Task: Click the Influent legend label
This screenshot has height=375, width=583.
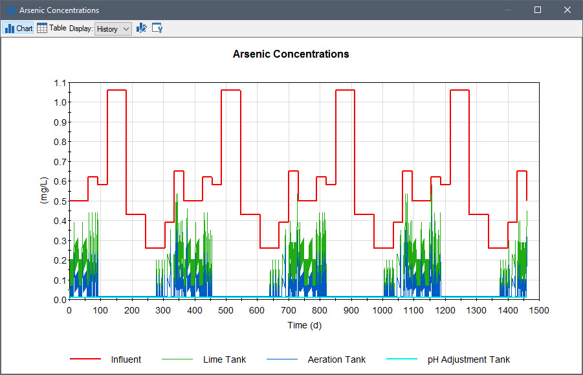Action: coord(126,359)
